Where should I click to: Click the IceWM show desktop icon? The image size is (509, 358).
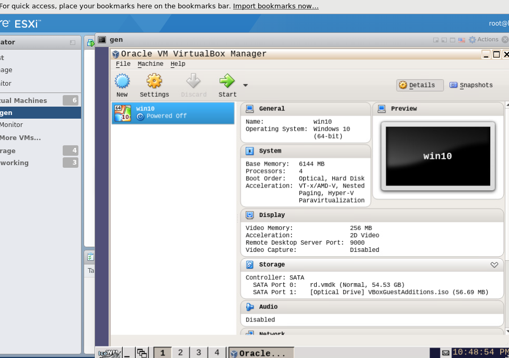[x=128, y=353]
